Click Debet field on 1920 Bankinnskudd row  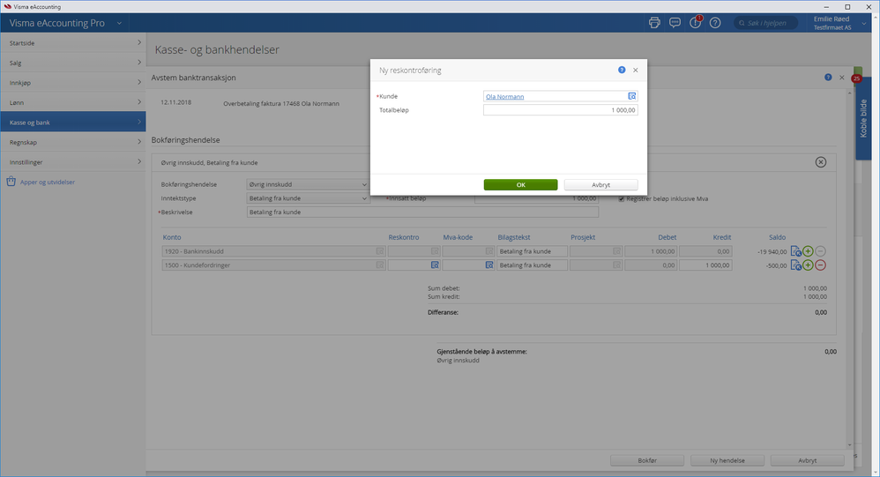coord(651,251)
